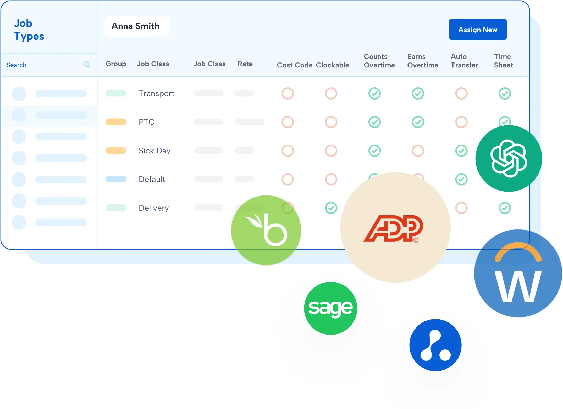Viewport: 563px width, 409px height.
Task: Uncheck Sick Day Counts Overtime
Action: click(x=374, y=151)
